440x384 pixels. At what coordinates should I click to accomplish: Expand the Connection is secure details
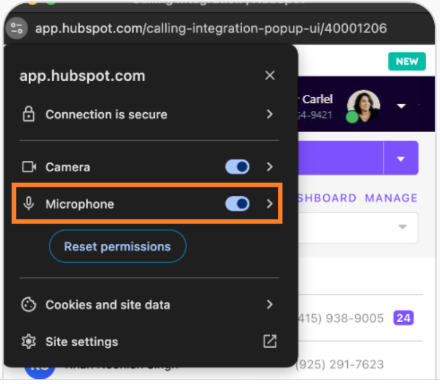(x=270, y=114)
